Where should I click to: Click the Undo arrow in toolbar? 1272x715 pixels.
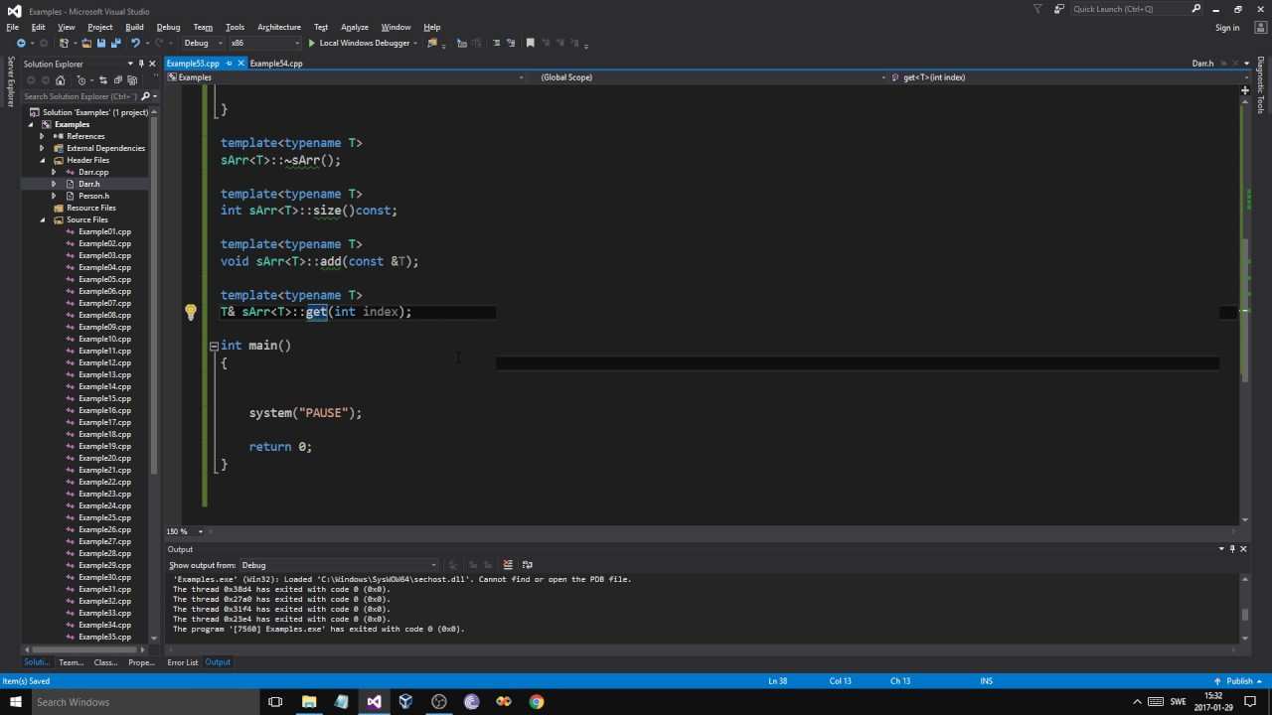pyautogui.click(x=135, y=44)
